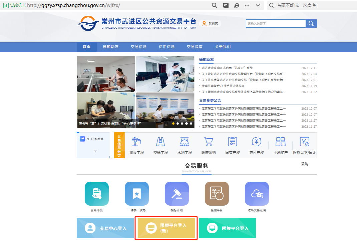Open the browser toolbar dropdown chevron
The image size is (357, 241).
pos(258,5)
